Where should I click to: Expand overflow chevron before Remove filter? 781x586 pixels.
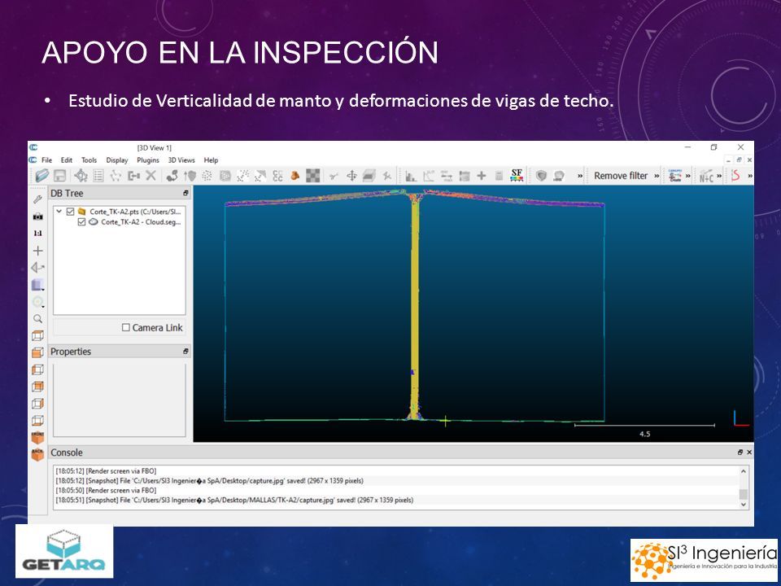[x=580, y=176]
